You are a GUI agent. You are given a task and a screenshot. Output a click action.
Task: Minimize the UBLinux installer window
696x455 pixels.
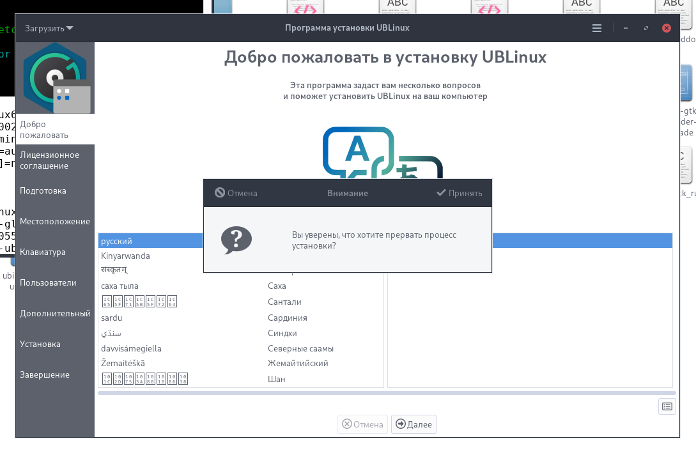click(x=626, y=28)
